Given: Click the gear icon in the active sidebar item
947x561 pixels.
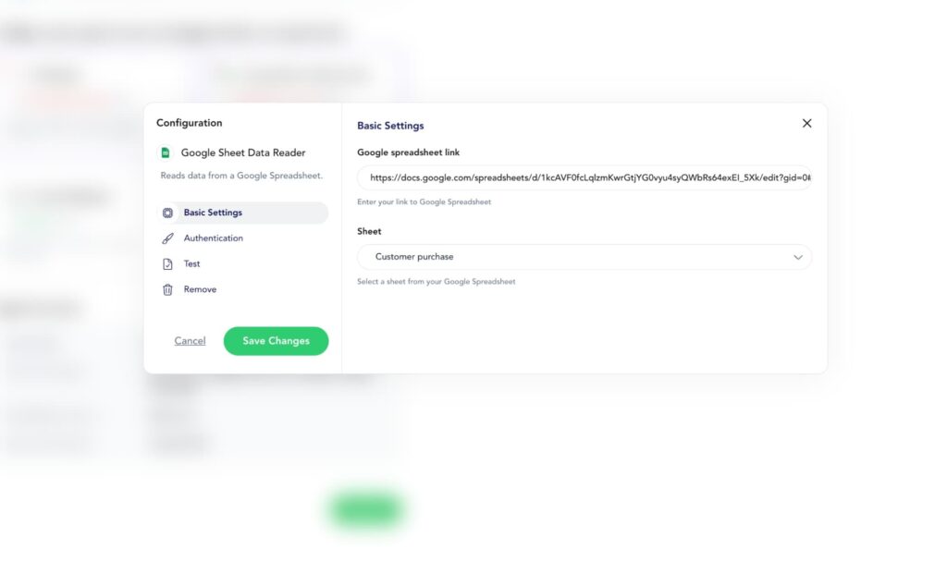Looking at the screenshot, I should click(167, 213).
